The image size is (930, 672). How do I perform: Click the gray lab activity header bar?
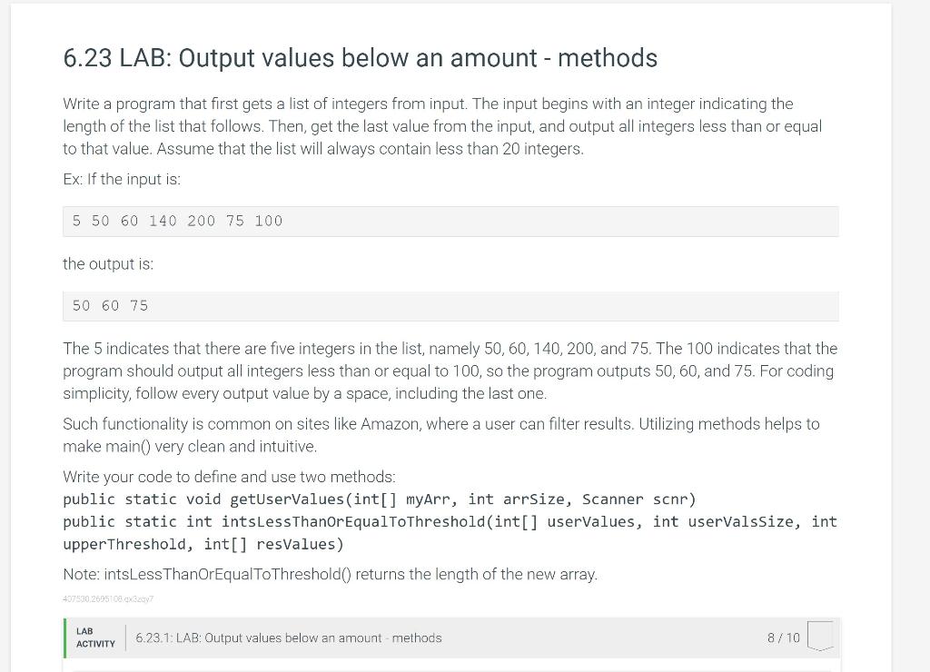452,637
